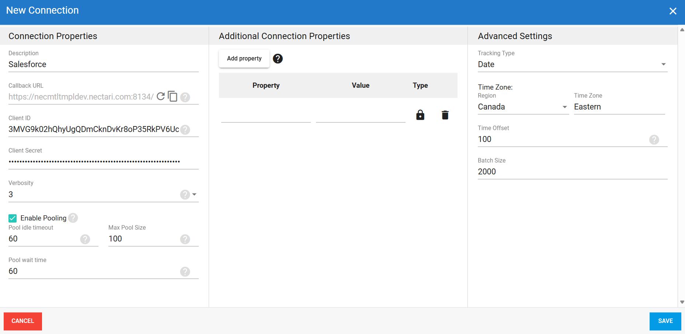Edit the Time Zone field showing Eastern
The height and width of the screenshot is (334, 685).
pos(619,107)
